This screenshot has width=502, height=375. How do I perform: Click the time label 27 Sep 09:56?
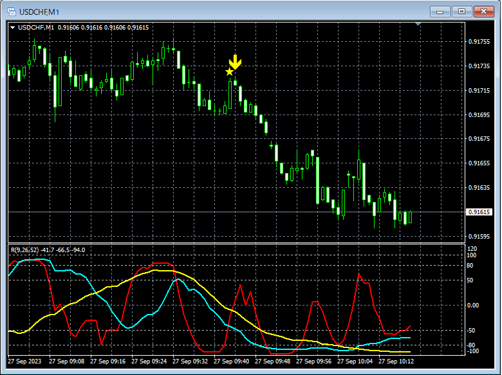coord(314,361)
